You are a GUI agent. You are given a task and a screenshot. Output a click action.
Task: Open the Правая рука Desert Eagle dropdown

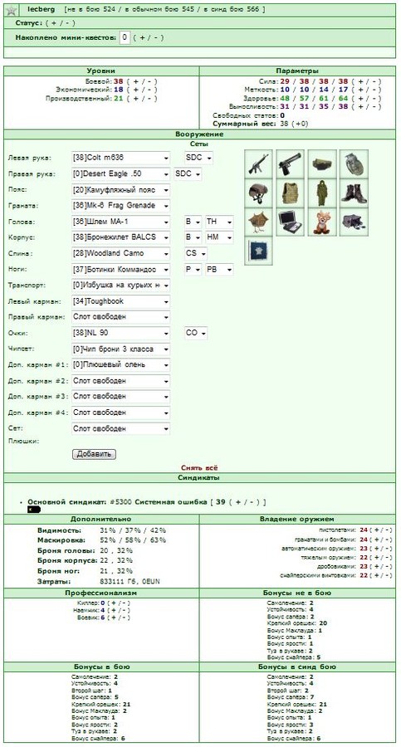click(x=120, y=174)
